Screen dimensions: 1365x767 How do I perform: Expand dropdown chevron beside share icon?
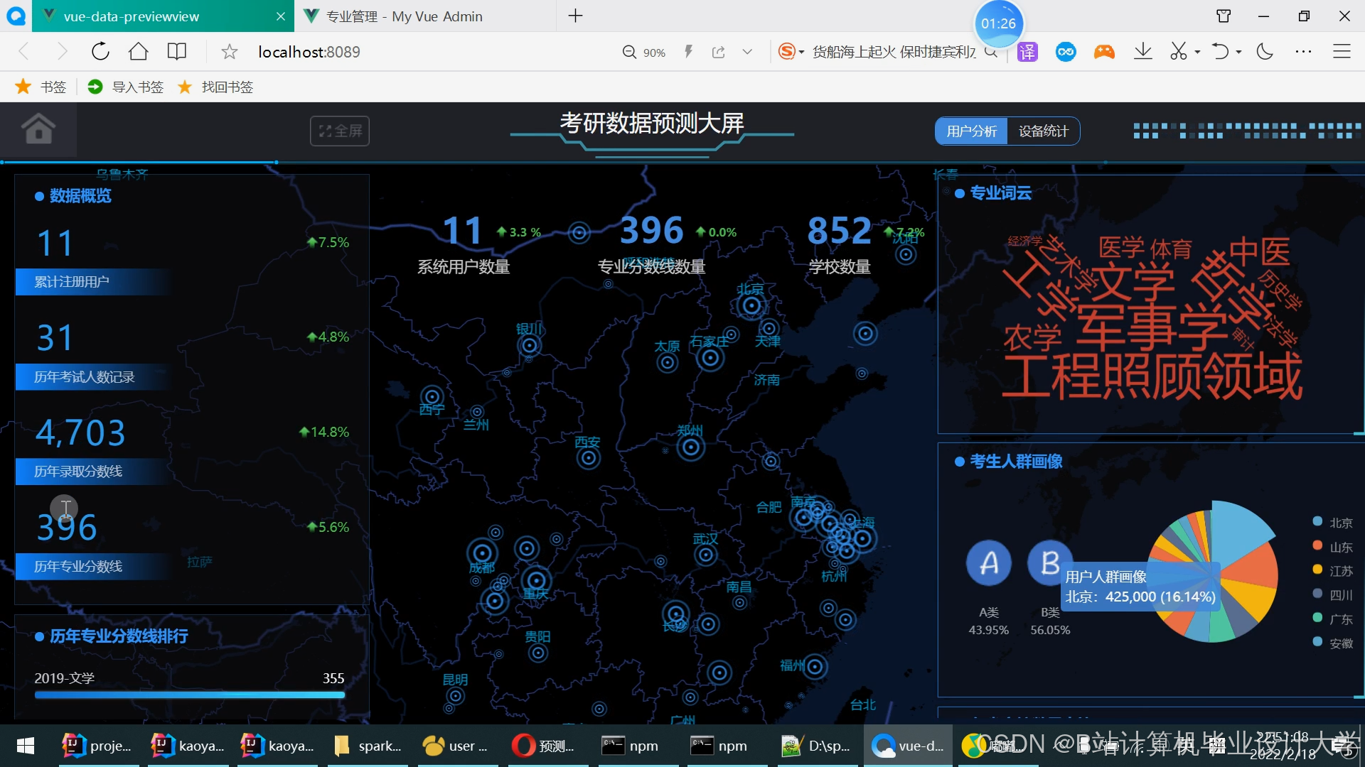747,52
